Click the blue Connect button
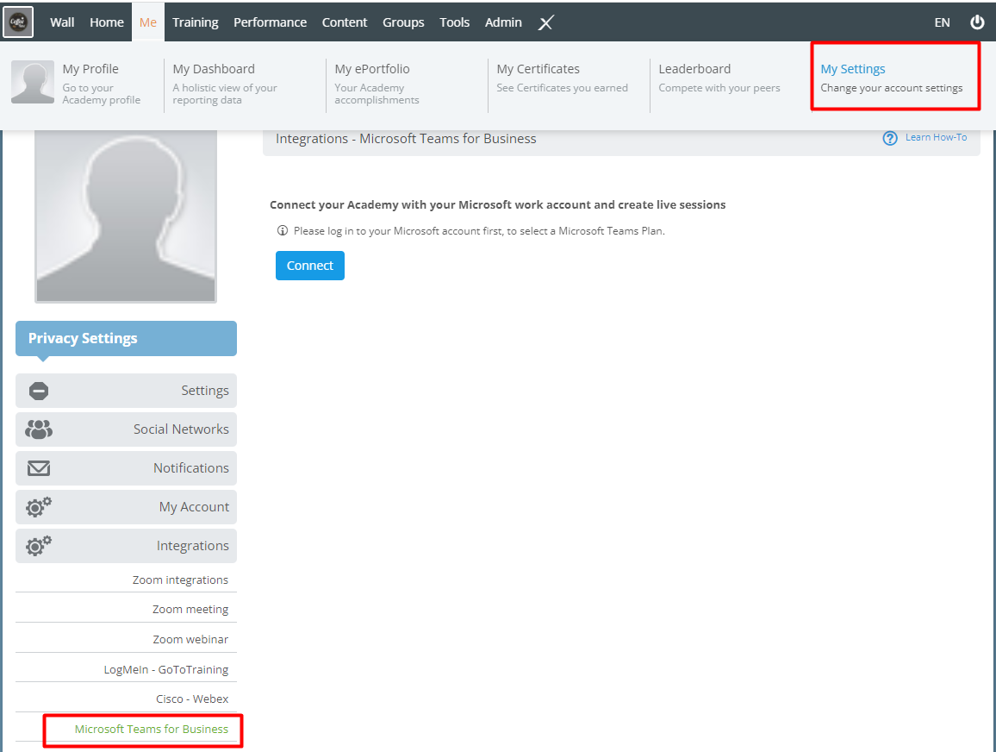 point(310,266)
